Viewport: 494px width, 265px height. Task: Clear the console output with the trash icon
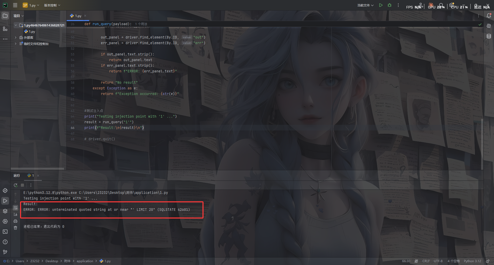tap(15, 228)
